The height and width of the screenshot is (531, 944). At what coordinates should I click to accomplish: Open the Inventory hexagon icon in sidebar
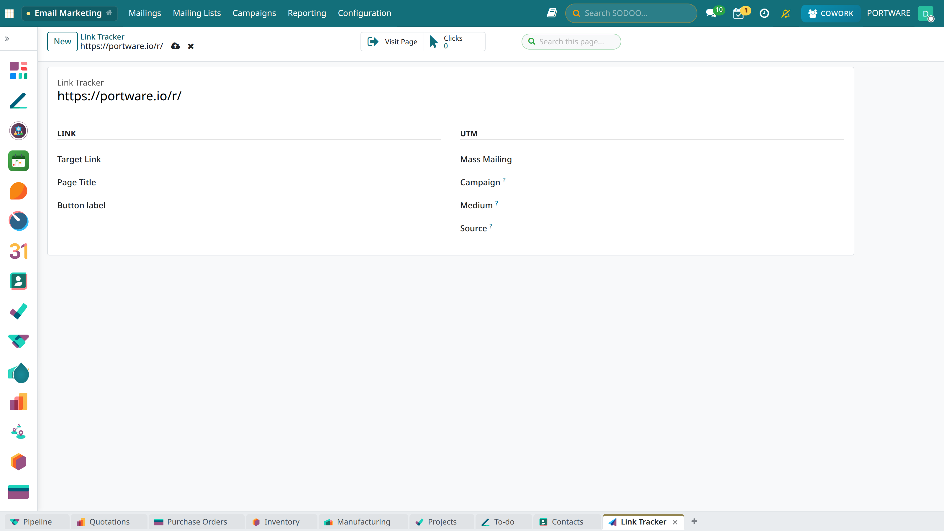[18, 462]
